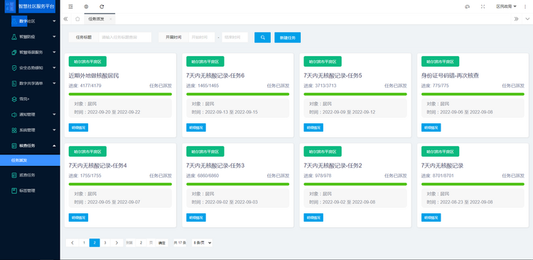The image size is (533, 260).
Task: Collapse the sidebar with the menu fold icon
Action: 70,6
